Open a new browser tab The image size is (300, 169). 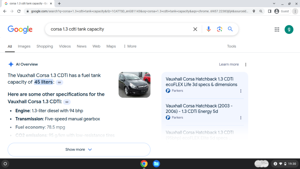(59, 3)
